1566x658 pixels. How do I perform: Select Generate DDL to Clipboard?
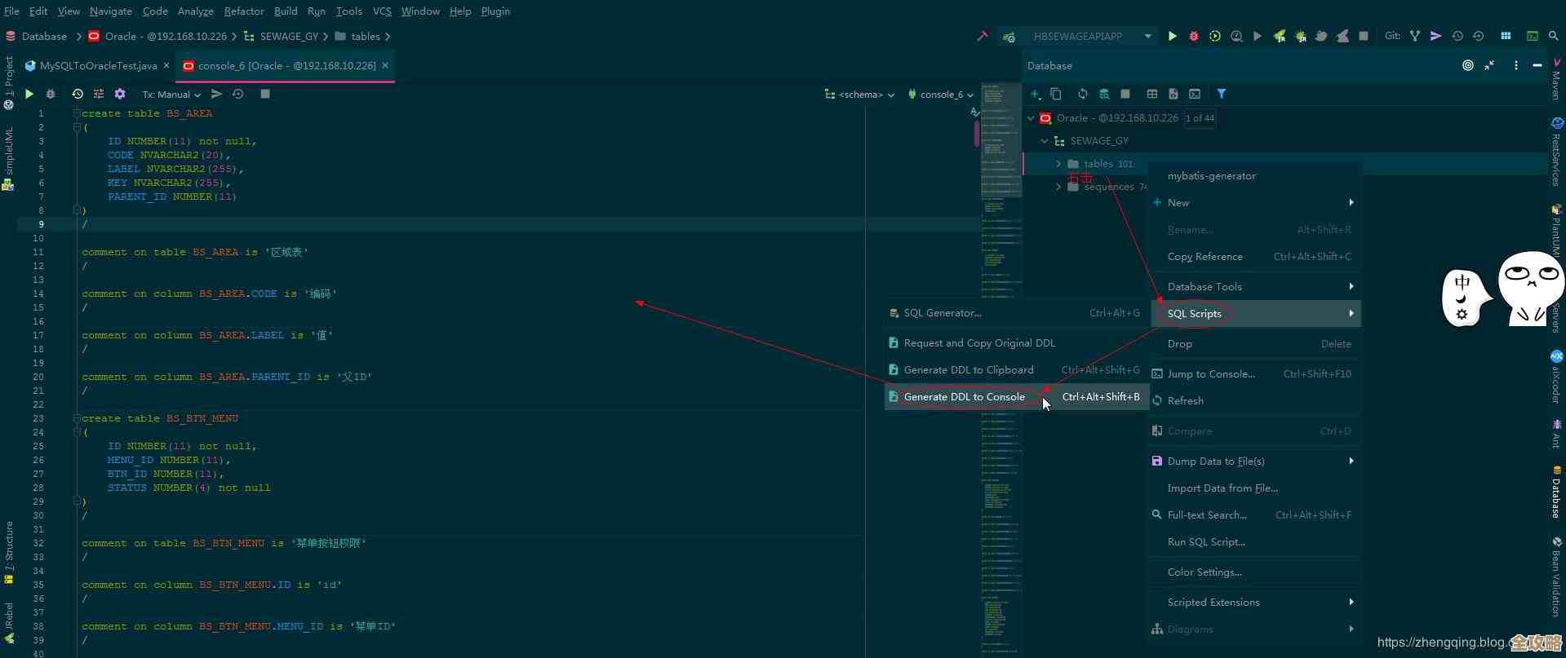click(x=968, y=370)
